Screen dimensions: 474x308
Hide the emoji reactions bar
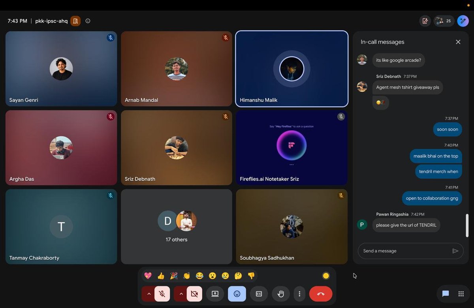click(237, 294)
